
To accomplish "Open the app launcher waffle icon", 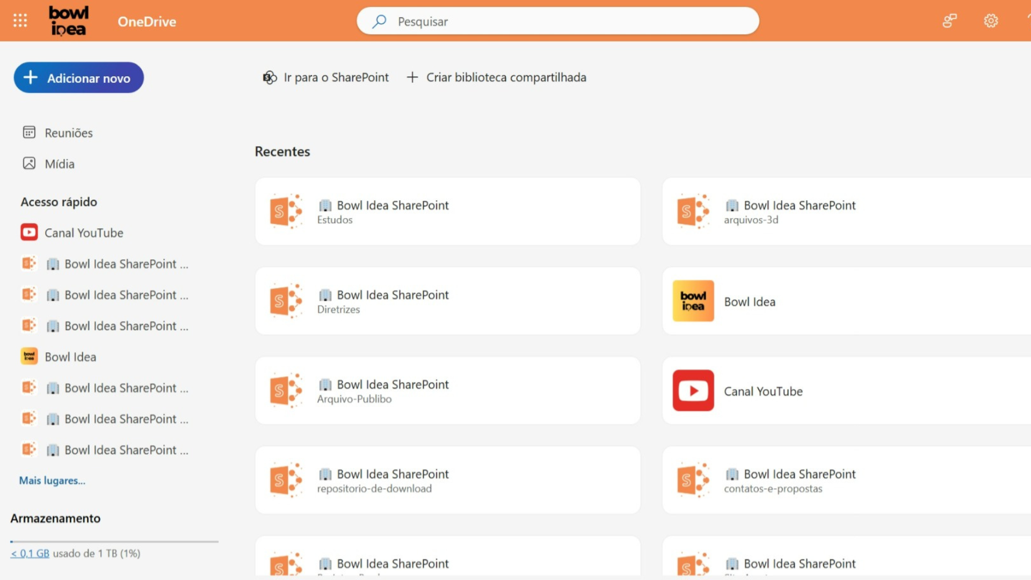I will pos(20,21).
